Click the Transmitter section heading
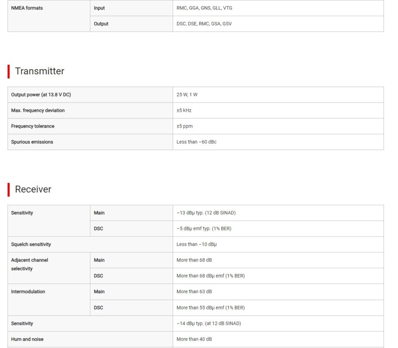 coord(40,71)
